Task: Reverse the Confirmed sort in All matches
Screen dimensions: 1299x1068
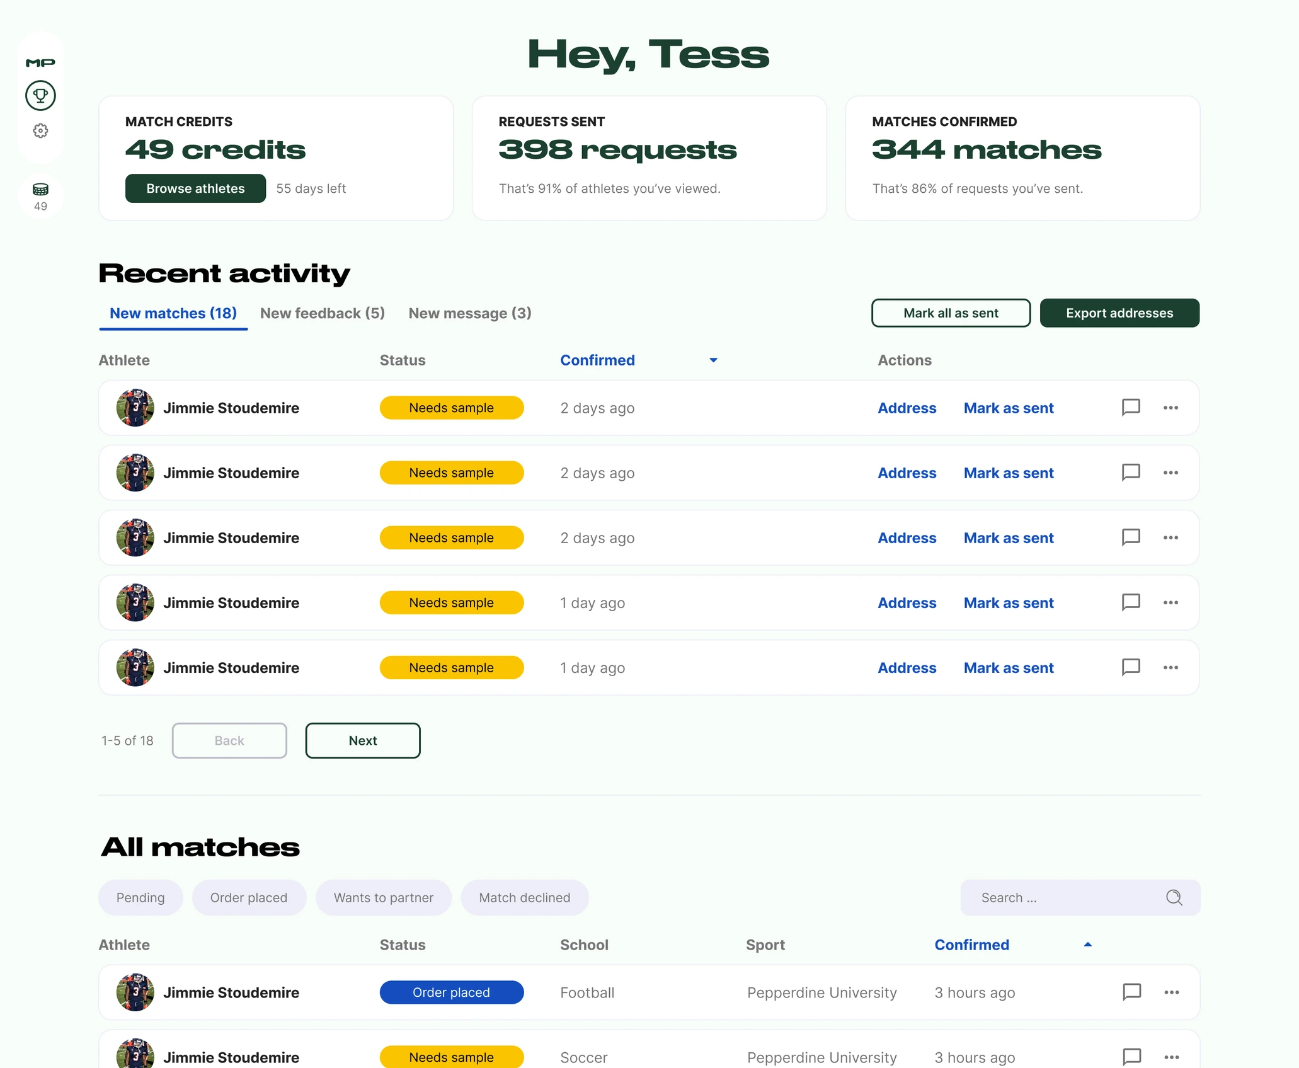Action: [1088, 945]
